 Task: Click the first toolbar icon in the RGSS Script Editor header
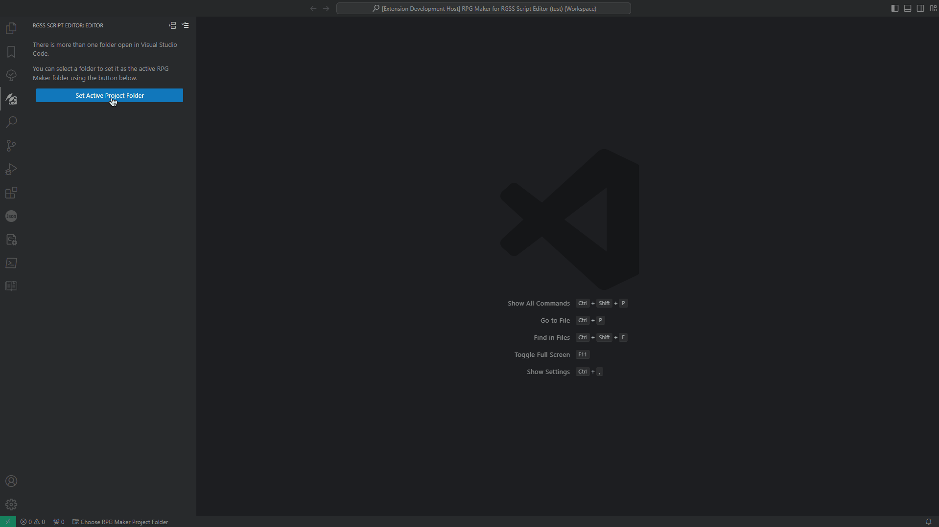[x=172, y=25]
